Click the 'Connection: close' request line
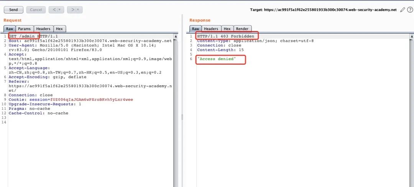 pos(31,95)
